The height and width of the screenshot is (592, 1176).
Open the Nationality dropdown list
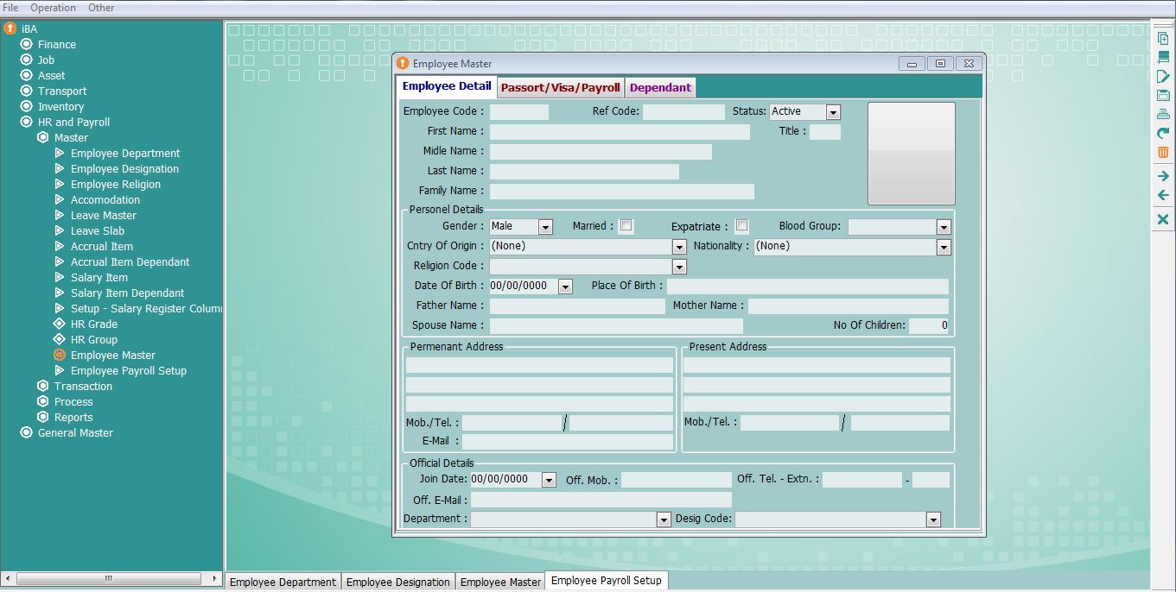944,247
